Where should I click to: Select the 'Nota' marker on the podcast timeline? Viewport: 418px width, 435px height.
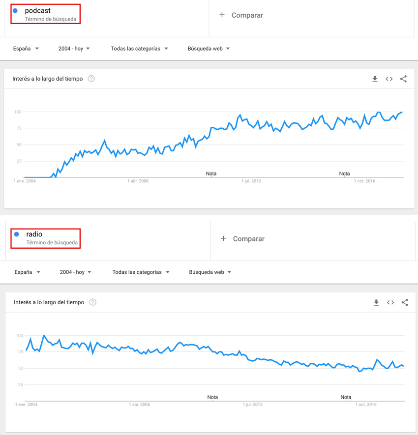(x=211, y=174)
